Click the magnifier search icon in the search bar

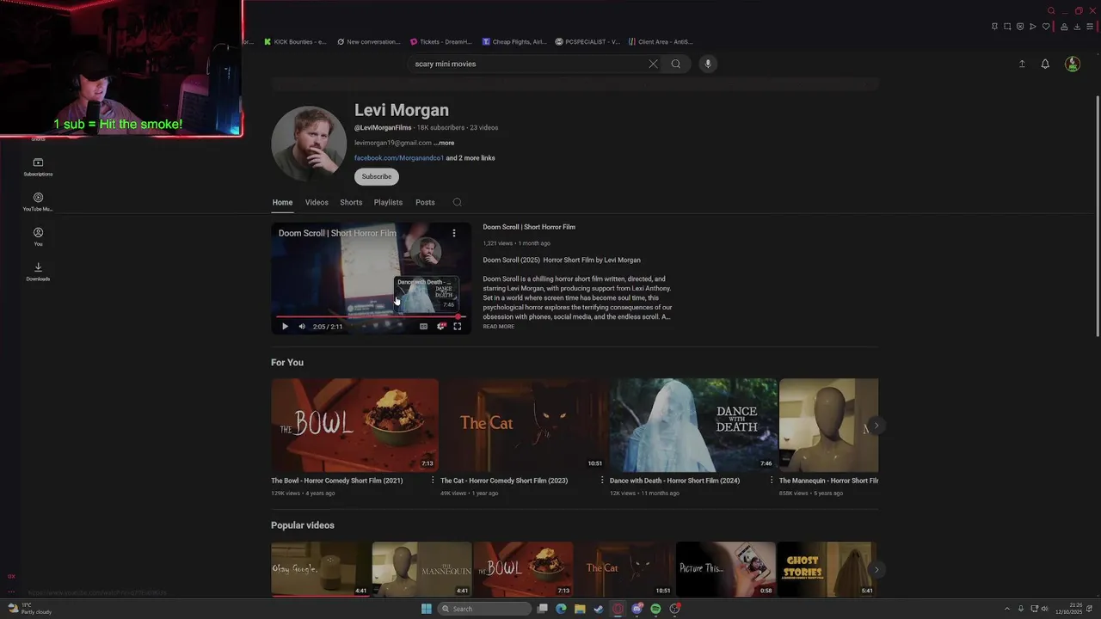(x=676, y=64)
